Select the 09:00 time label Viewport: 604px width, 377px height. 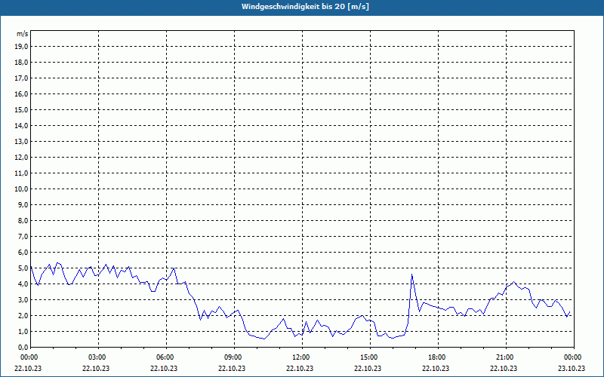tap(235, 357)
